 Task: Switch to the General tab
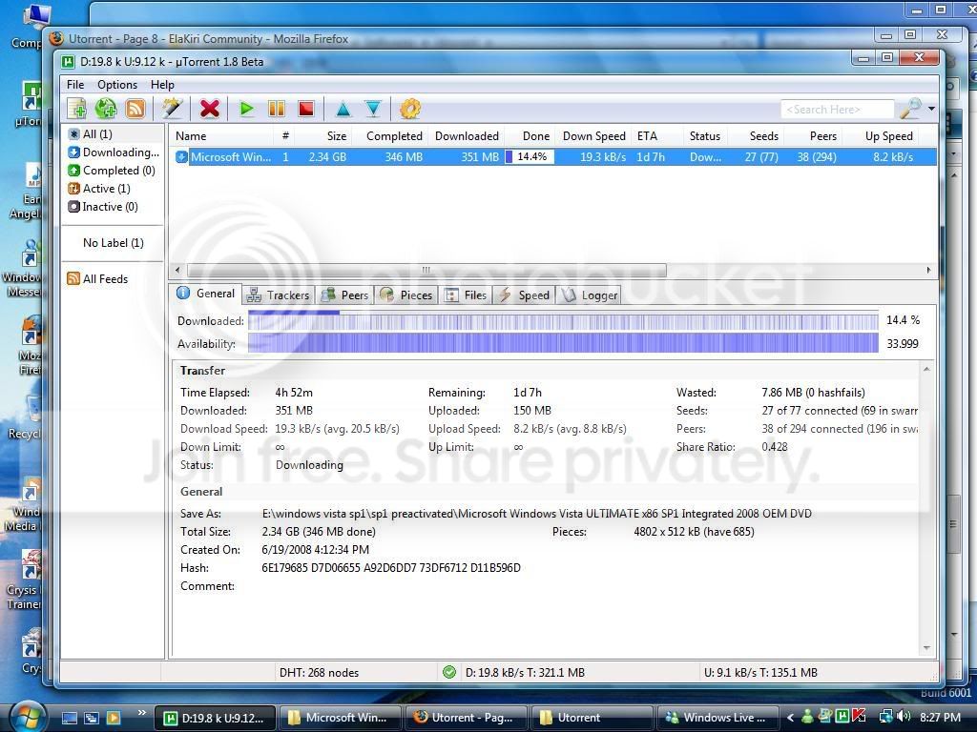(x=206, y=294)
